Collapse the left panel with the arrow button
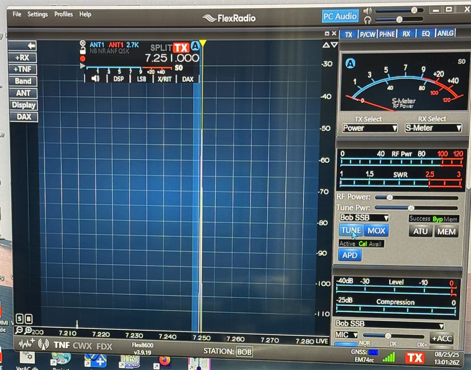The image size is (471, 370). coord(23,46)
